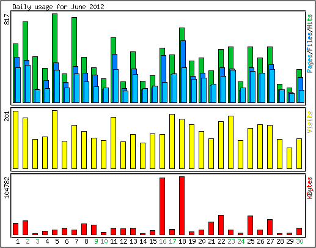The image size is (316, 248).
Task: Select day label "1" on the axis
Action: (x=18, y=241)
